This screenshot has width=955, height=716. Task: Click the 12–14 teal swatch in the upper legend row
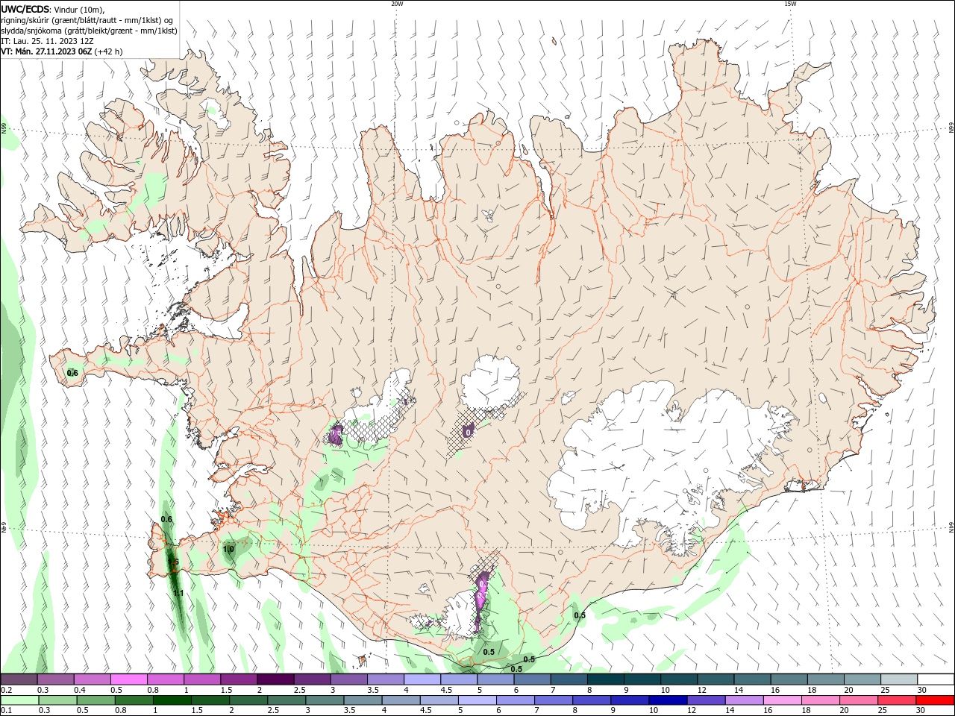(716, 679)
